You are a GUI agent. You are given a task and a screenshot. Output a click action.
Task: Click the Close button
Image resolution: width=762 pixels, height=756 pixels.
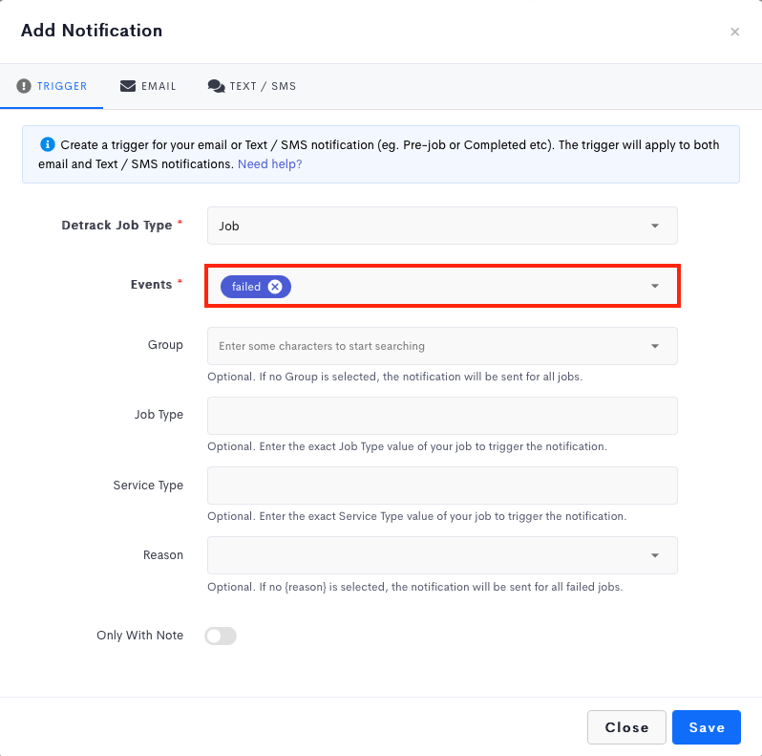coord(626,727)
